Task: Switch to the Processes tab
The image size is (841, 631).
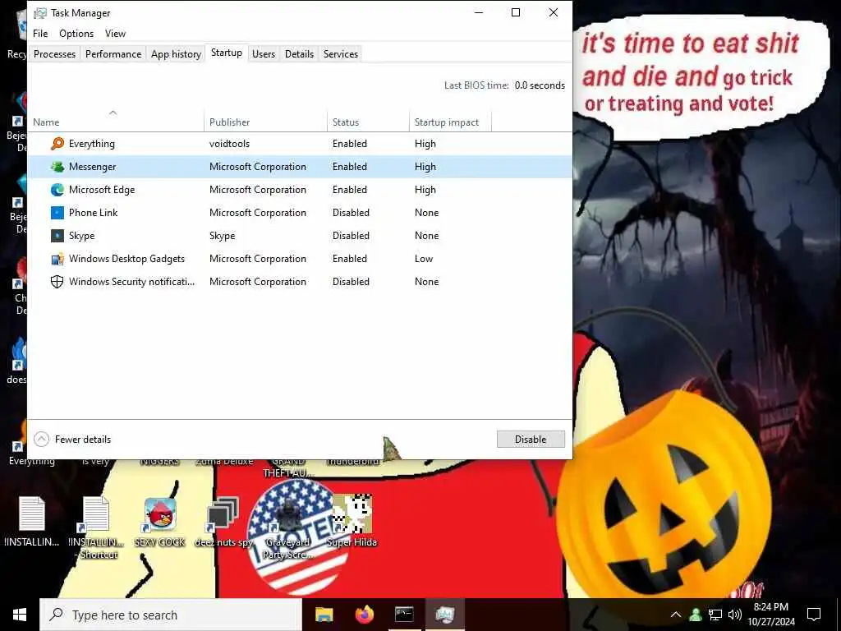Action: click(55, 53)
